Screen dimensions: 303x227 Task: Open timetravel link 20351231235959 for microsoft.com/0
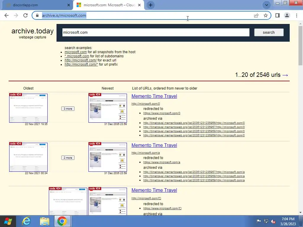pos(194,135)
